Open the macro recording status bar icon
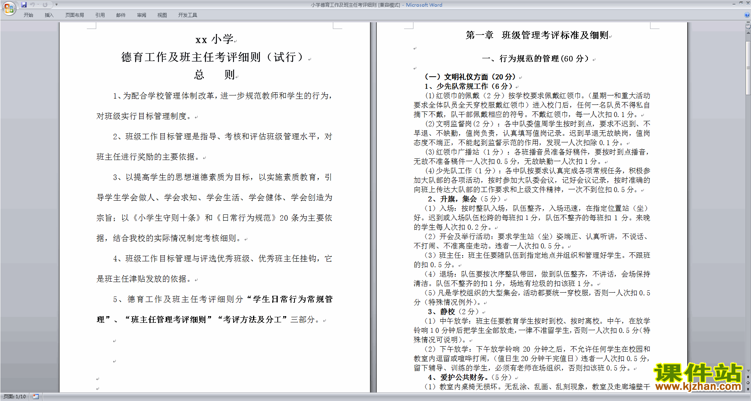751x401 pixels. click(36, 396)
